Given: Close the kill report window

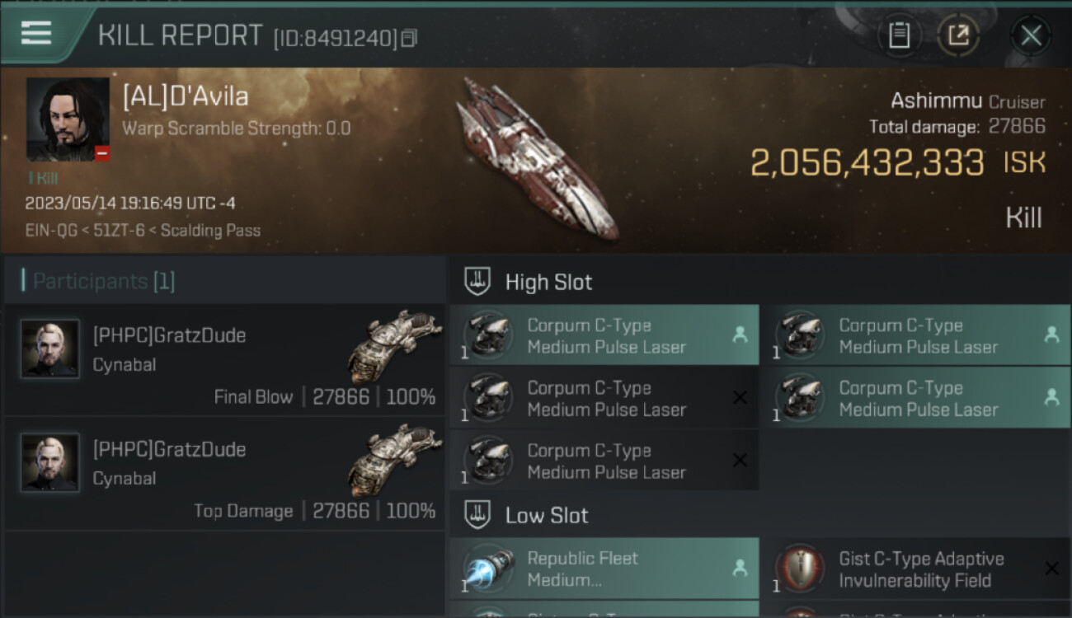Looking at the screenshot, I should coord(1031,35).
